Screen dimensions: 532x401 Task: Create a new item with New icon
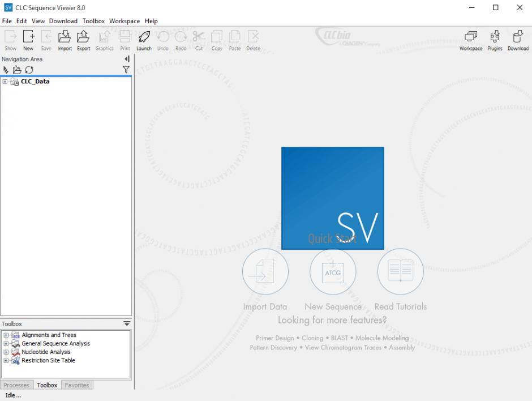coord(28,40)
